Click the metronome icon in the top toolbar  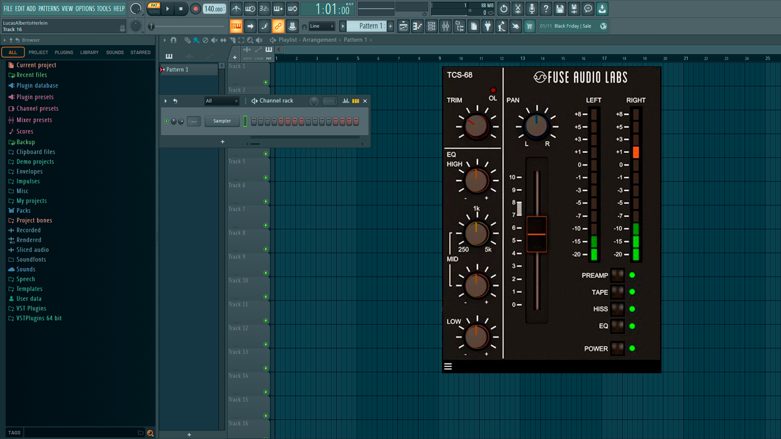(x=236, y=9)
